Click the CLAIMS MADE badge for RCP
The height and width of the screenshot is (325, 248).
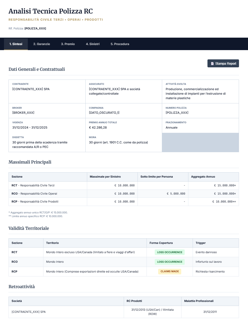[170, 271]
